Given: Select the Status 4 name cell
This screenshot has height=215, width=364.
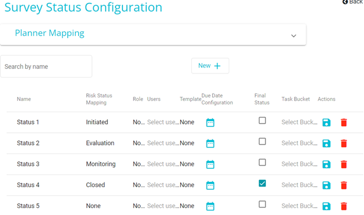Looking at the screenshot, I should click(x=28, y=185).
